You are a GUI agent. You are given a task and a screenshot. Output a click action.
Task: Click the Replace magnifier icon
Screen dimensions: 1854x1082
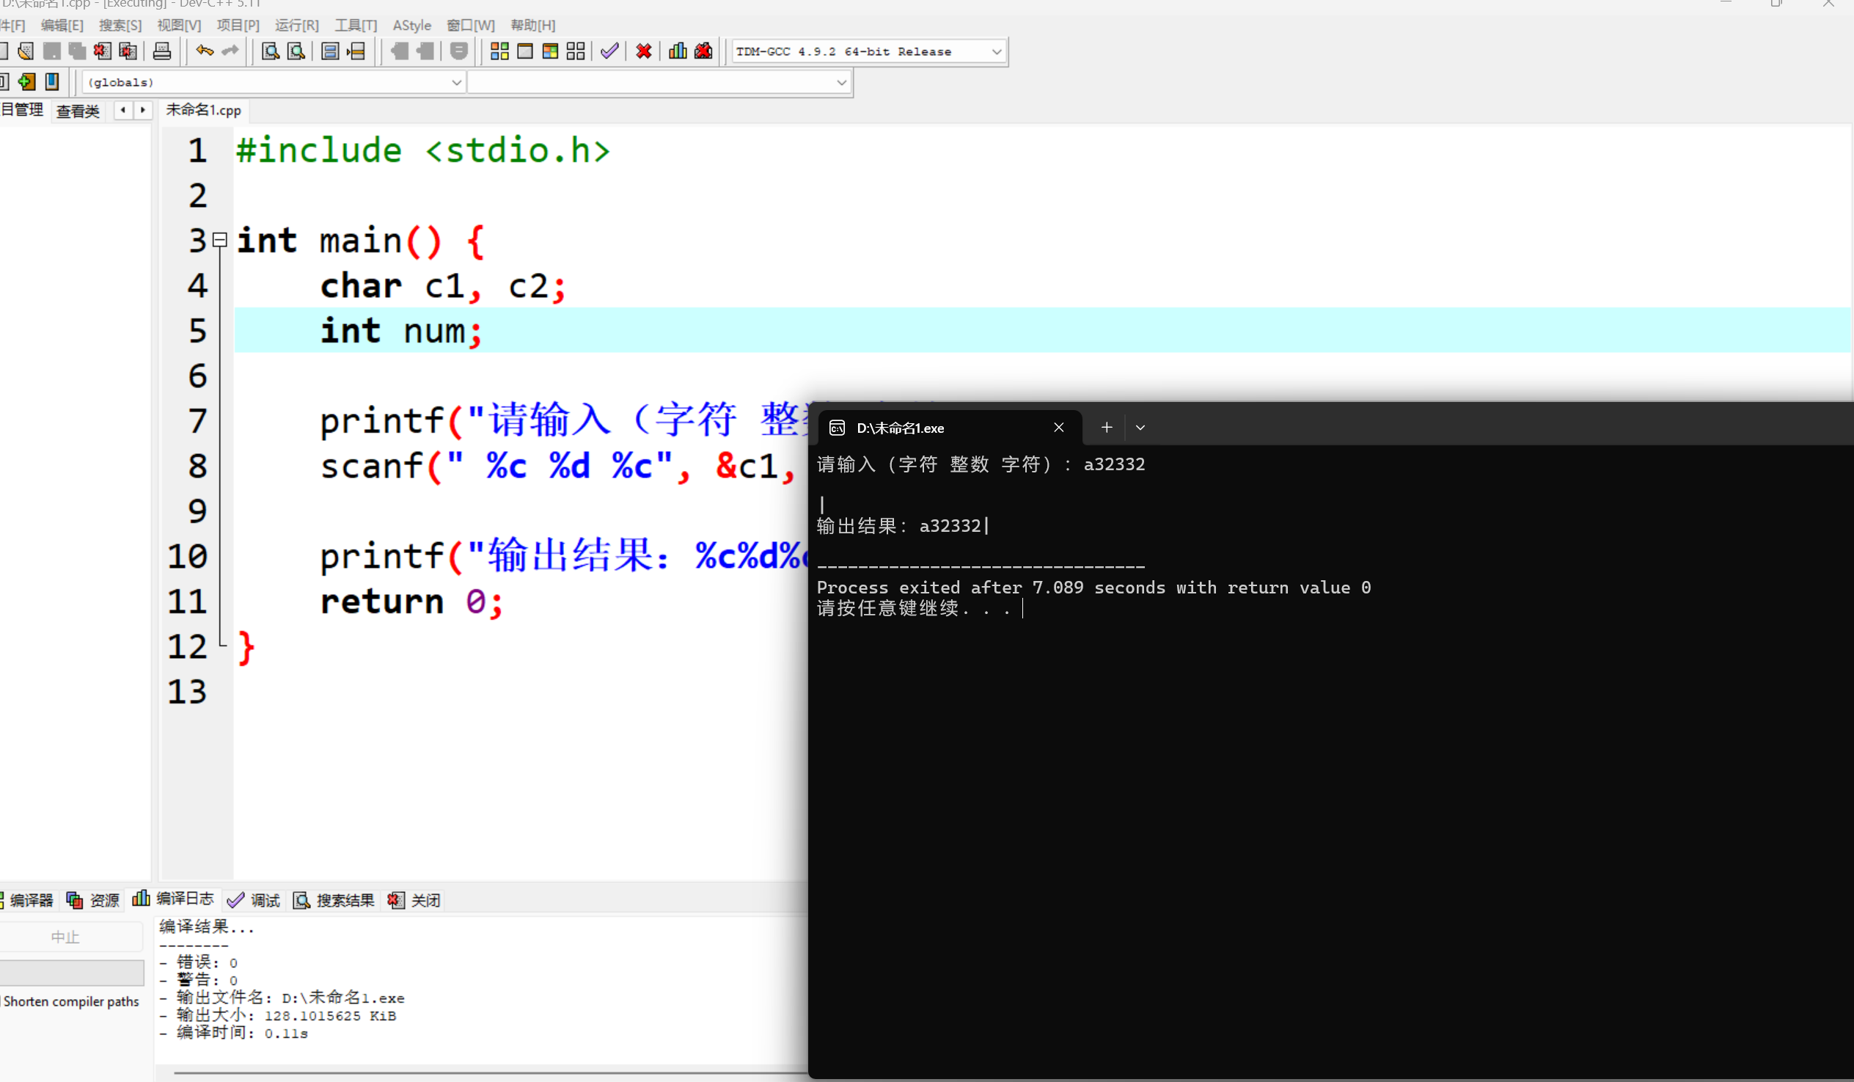[296, 51]
